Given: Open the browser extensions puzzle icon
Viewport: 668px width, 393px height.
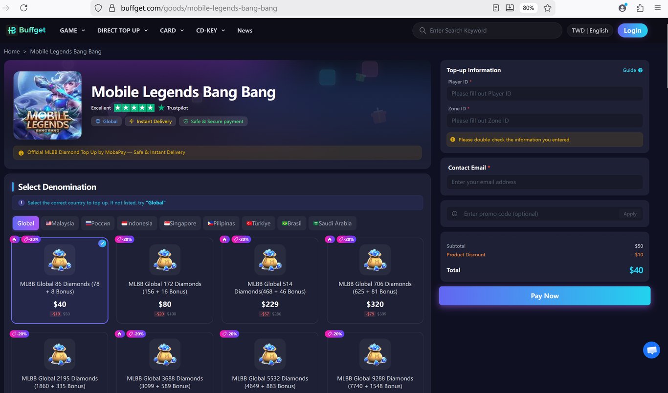Looking at the screenshot, I should tap(640, 8).
